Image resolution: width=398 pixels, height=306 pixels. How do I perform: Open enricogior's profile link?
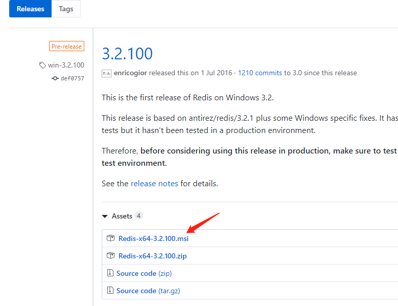(130, 73)
